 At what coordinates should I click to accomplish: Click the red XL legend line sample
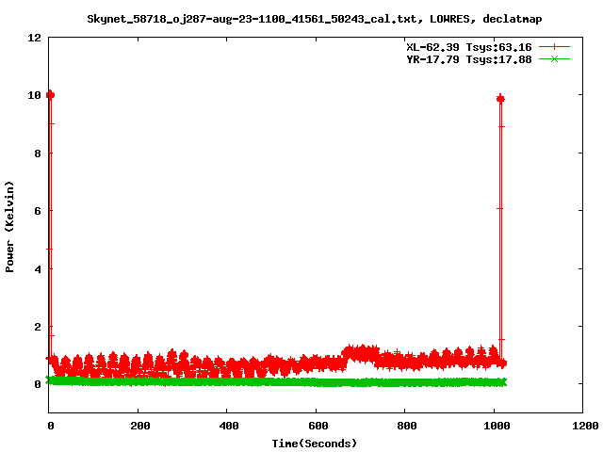(554, 47)
